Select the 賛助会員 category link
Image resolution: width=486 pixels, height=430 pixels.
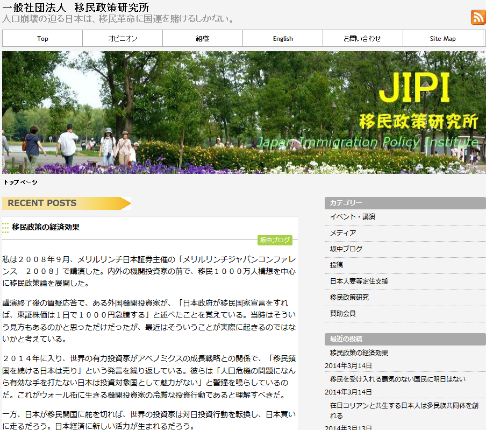coord(343,313)
